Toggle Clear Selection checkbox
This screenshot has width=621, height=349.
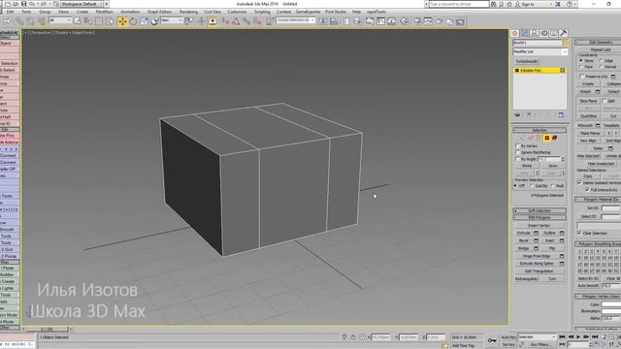pyautogui.click(x=579, y=233)
